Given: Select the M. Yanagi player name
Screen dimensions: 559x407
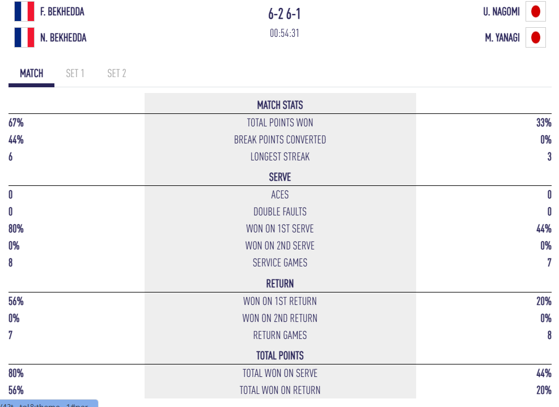Looking at the screenshot, I should [502, 38].
